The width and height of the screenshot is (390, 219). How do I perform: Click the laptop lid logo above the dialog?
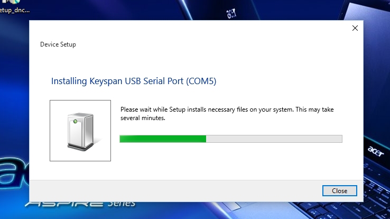[x=230, y=12]
